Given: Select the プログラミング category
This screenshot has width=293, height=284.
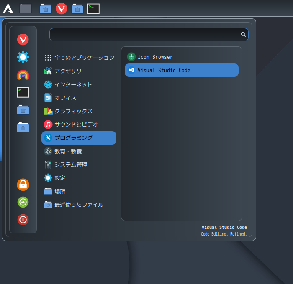Looking at the screenshot, I should [79, 138].
